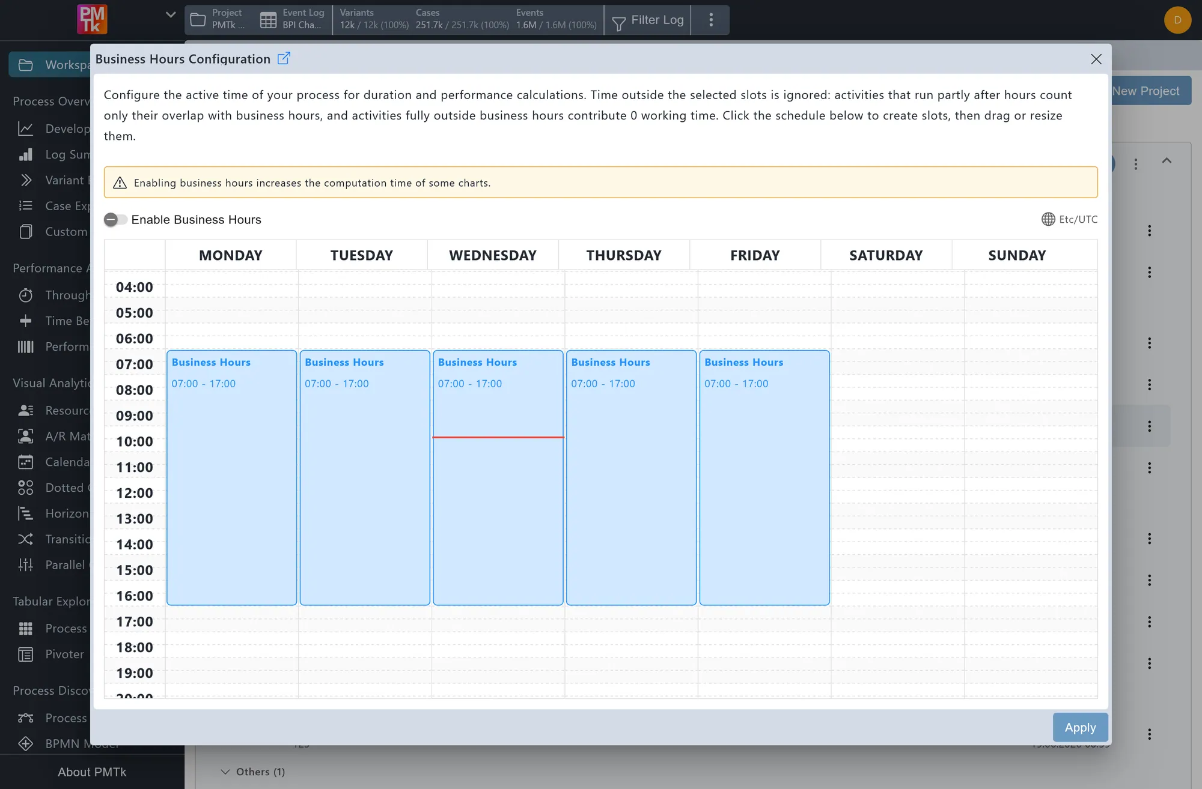Click the Performance barcode icon in sidebar
This screenshot has height=789, width=1202.
(25, 346)
